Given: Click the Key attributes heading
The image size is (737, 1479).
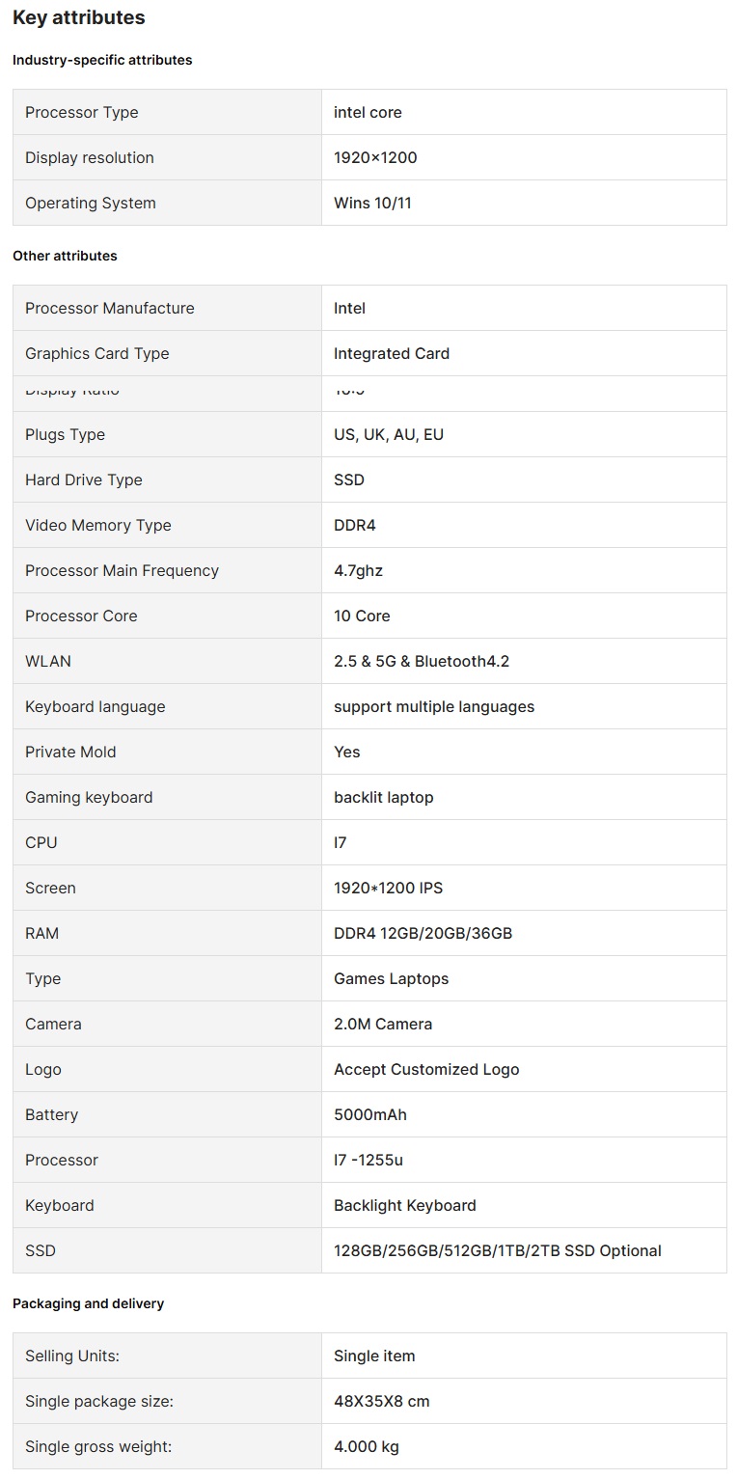Looking at the screenshot, I should coord(79,17).
